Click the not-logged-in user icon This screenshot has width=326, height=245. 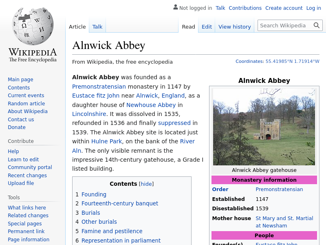coord(175,7)
